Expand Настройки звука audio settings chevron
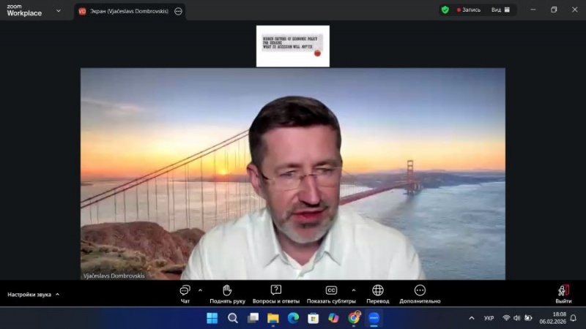 pos(57,295)
